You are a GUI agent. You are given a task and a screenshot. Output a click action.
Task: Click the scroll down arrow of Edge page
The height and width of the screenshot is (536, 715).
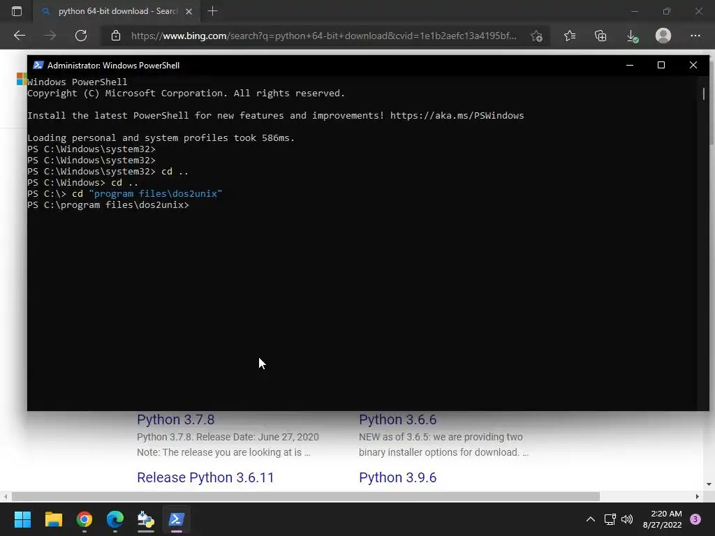tap(709, 484)
